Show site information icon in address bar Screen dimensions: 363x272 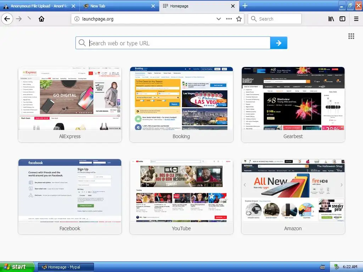click(x=77, y=19)
